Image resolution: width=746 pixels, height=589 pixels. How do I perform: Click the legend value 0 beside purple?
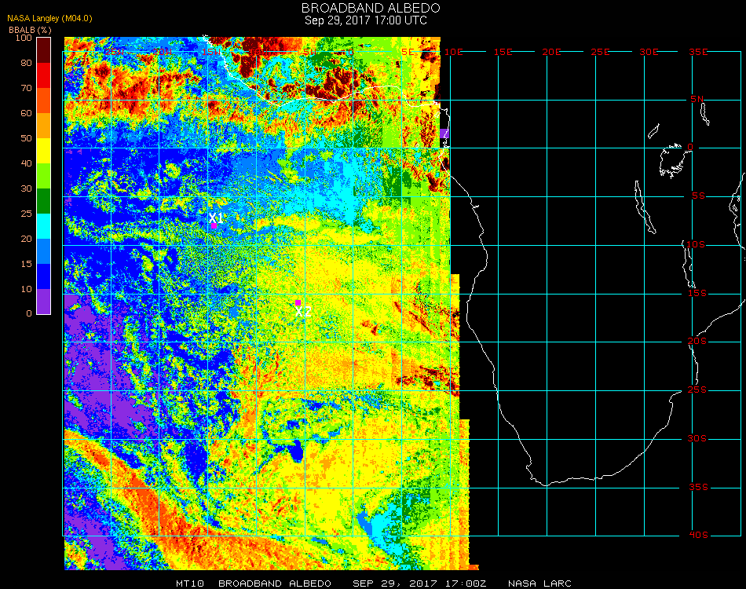tap(29, 313)
